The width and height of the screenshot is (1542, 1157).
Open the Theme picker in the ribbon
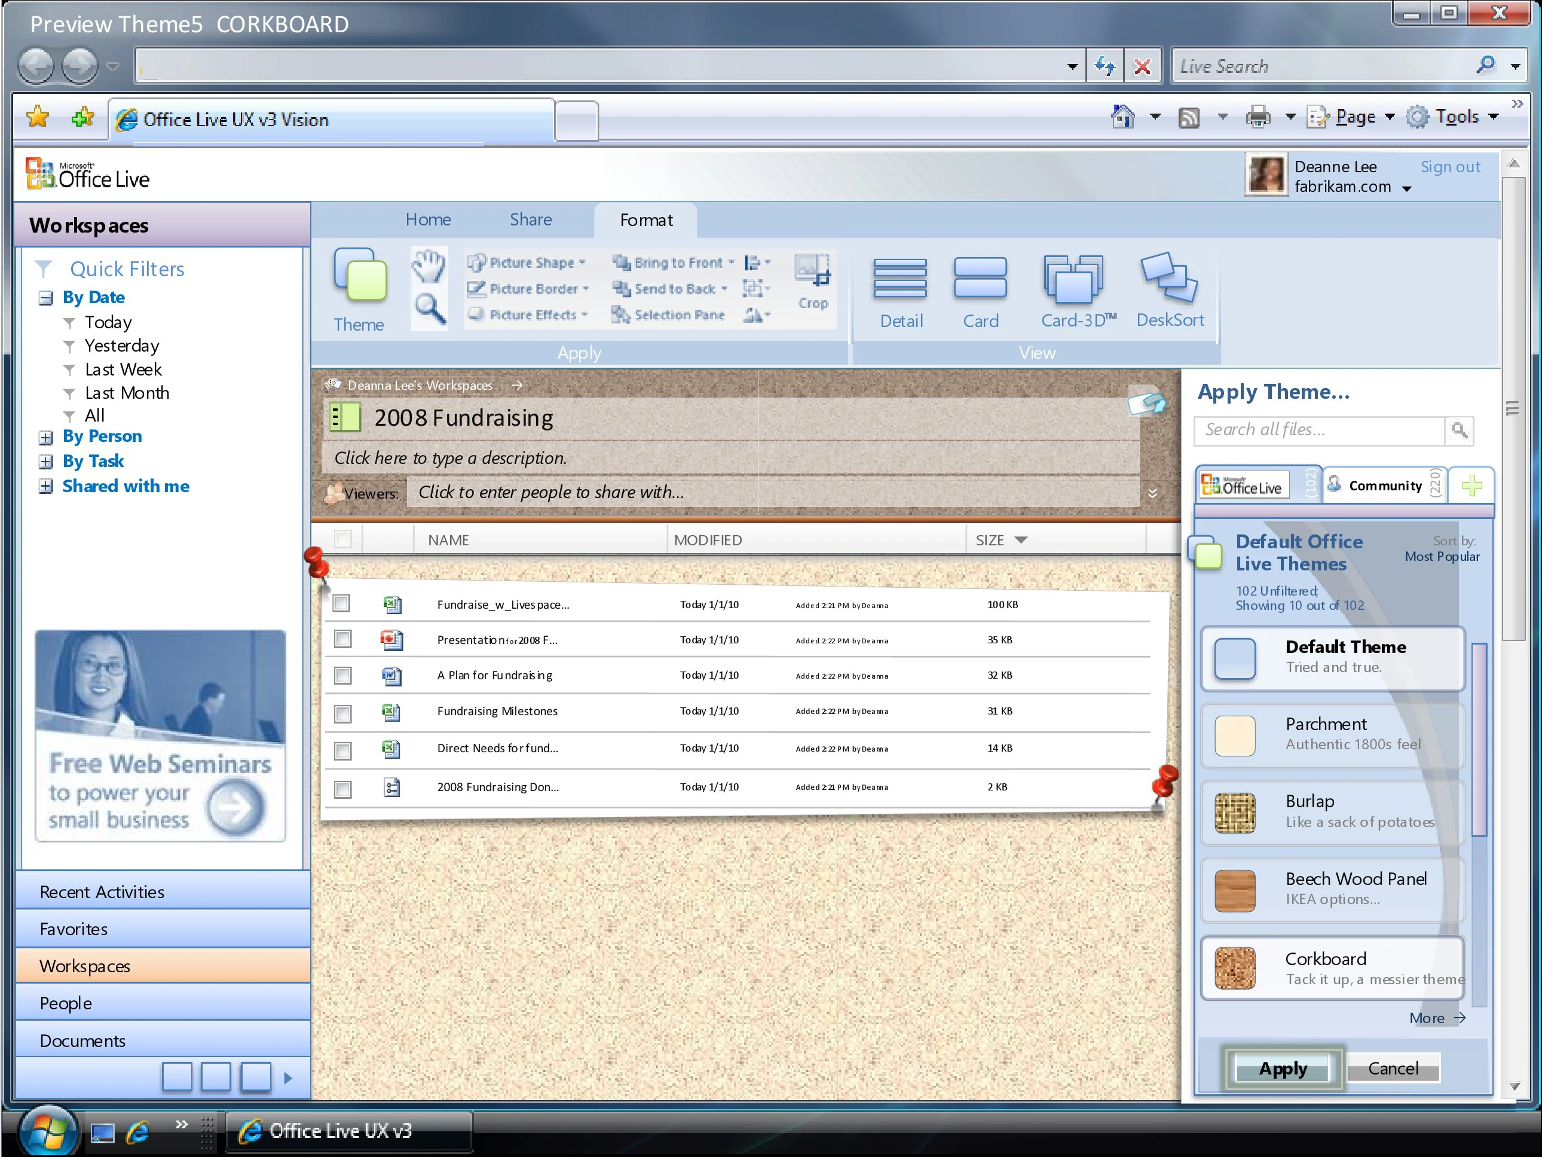click(x=359, y=289)
